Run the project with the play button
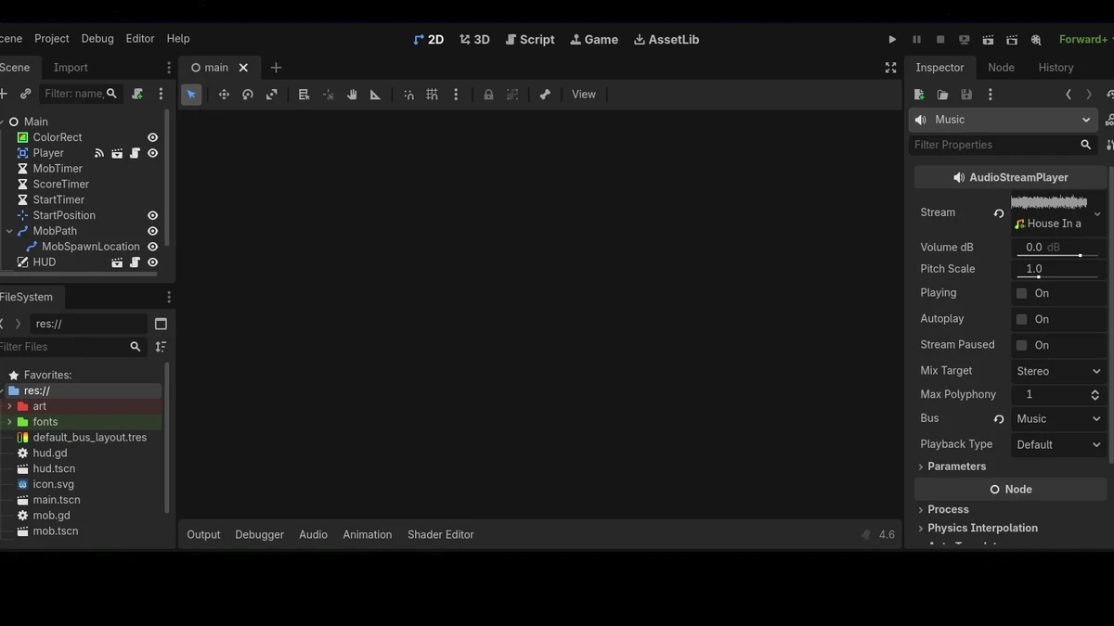Viewport: 1114px width, 626px height. pos(892,40)
